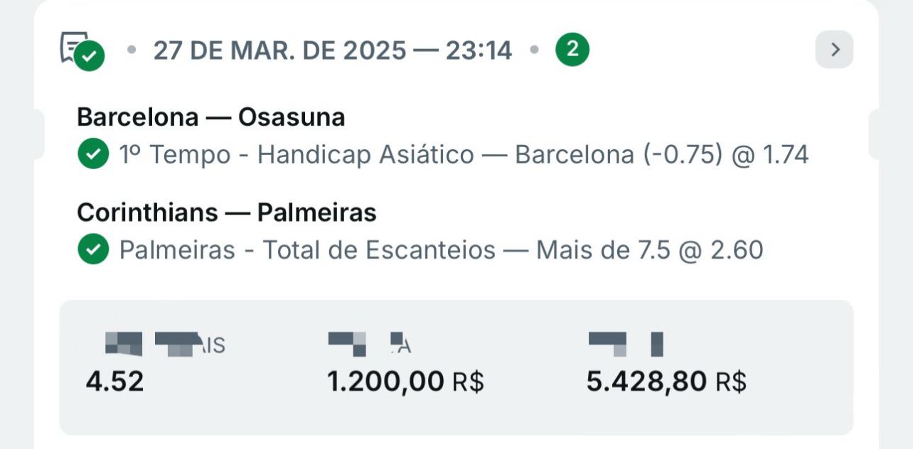
Task: Click the total odds value 4.52
Action: (115, 382)
